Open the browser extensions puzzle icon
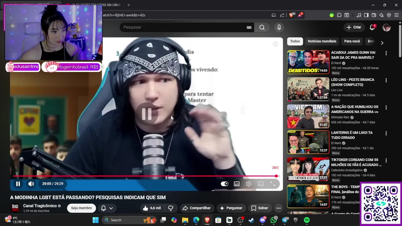Viewport: 402px width, 226px height. click(339, 15)
